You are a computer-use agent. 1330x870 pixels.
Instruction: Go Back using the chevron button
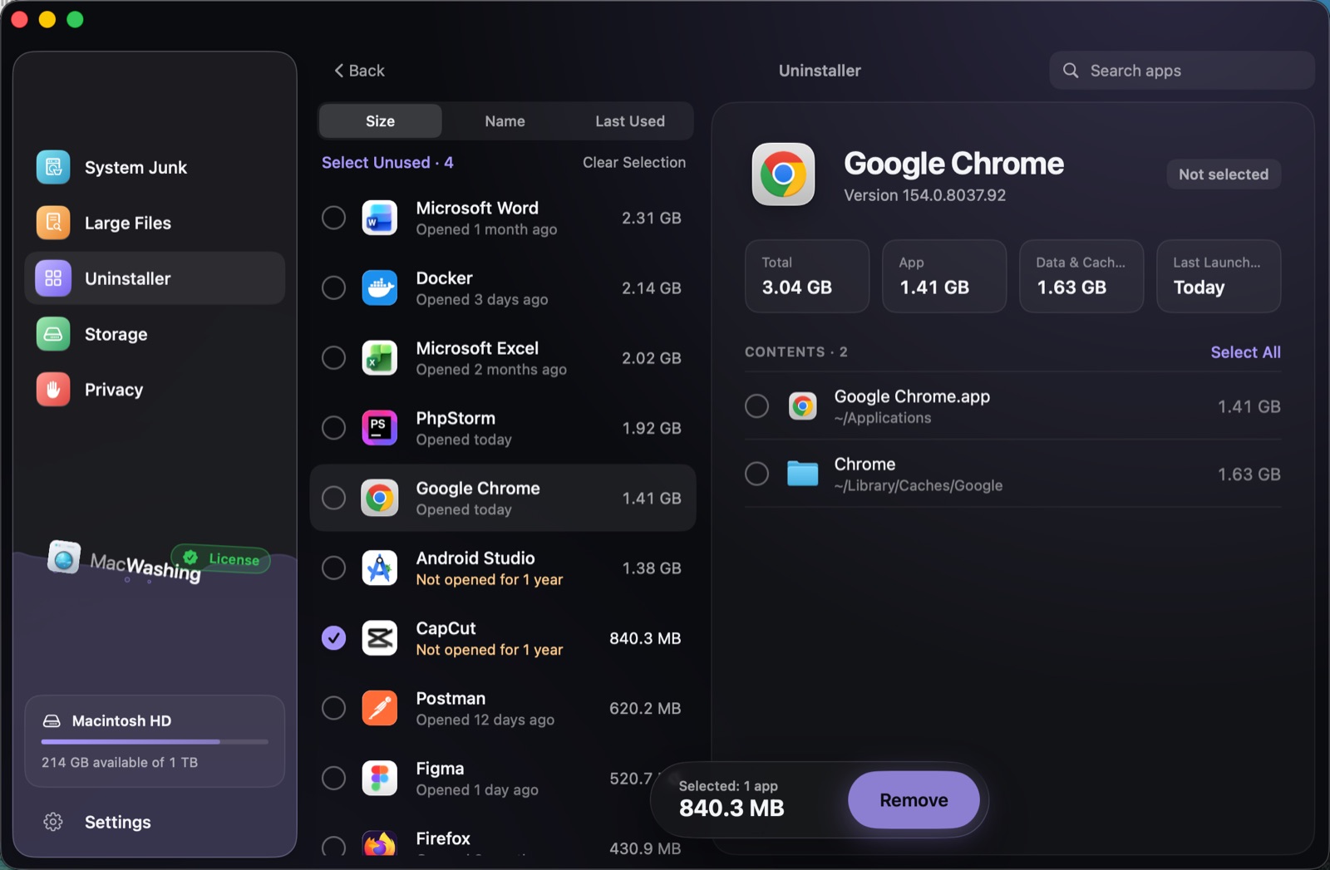[x=359, y=71]
